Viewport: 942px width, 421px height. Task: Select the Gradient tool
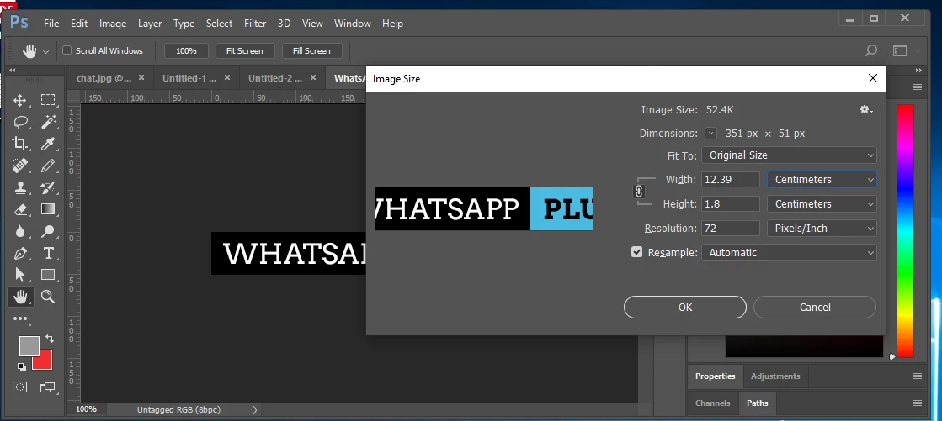[x=48, y=209]
